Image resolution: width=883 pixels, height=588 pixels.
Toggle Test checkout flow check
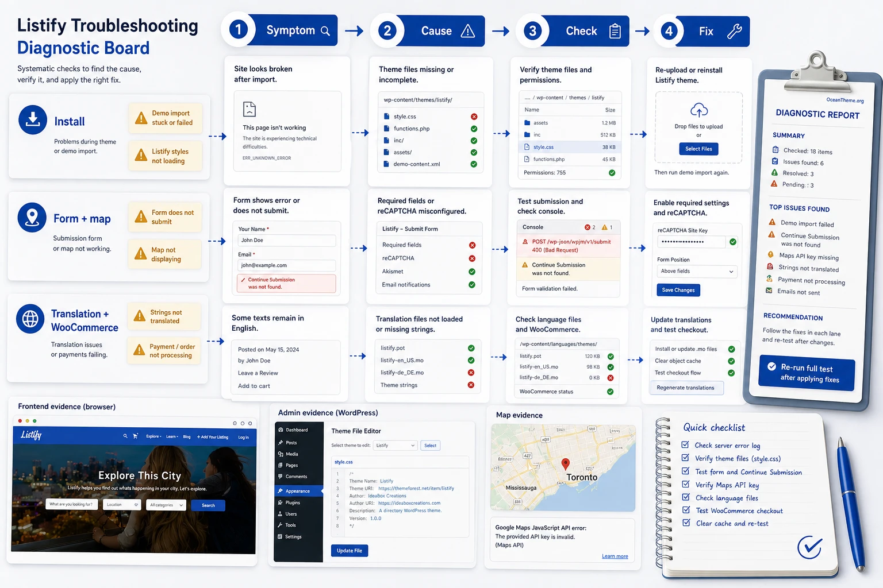coord(731,373)
